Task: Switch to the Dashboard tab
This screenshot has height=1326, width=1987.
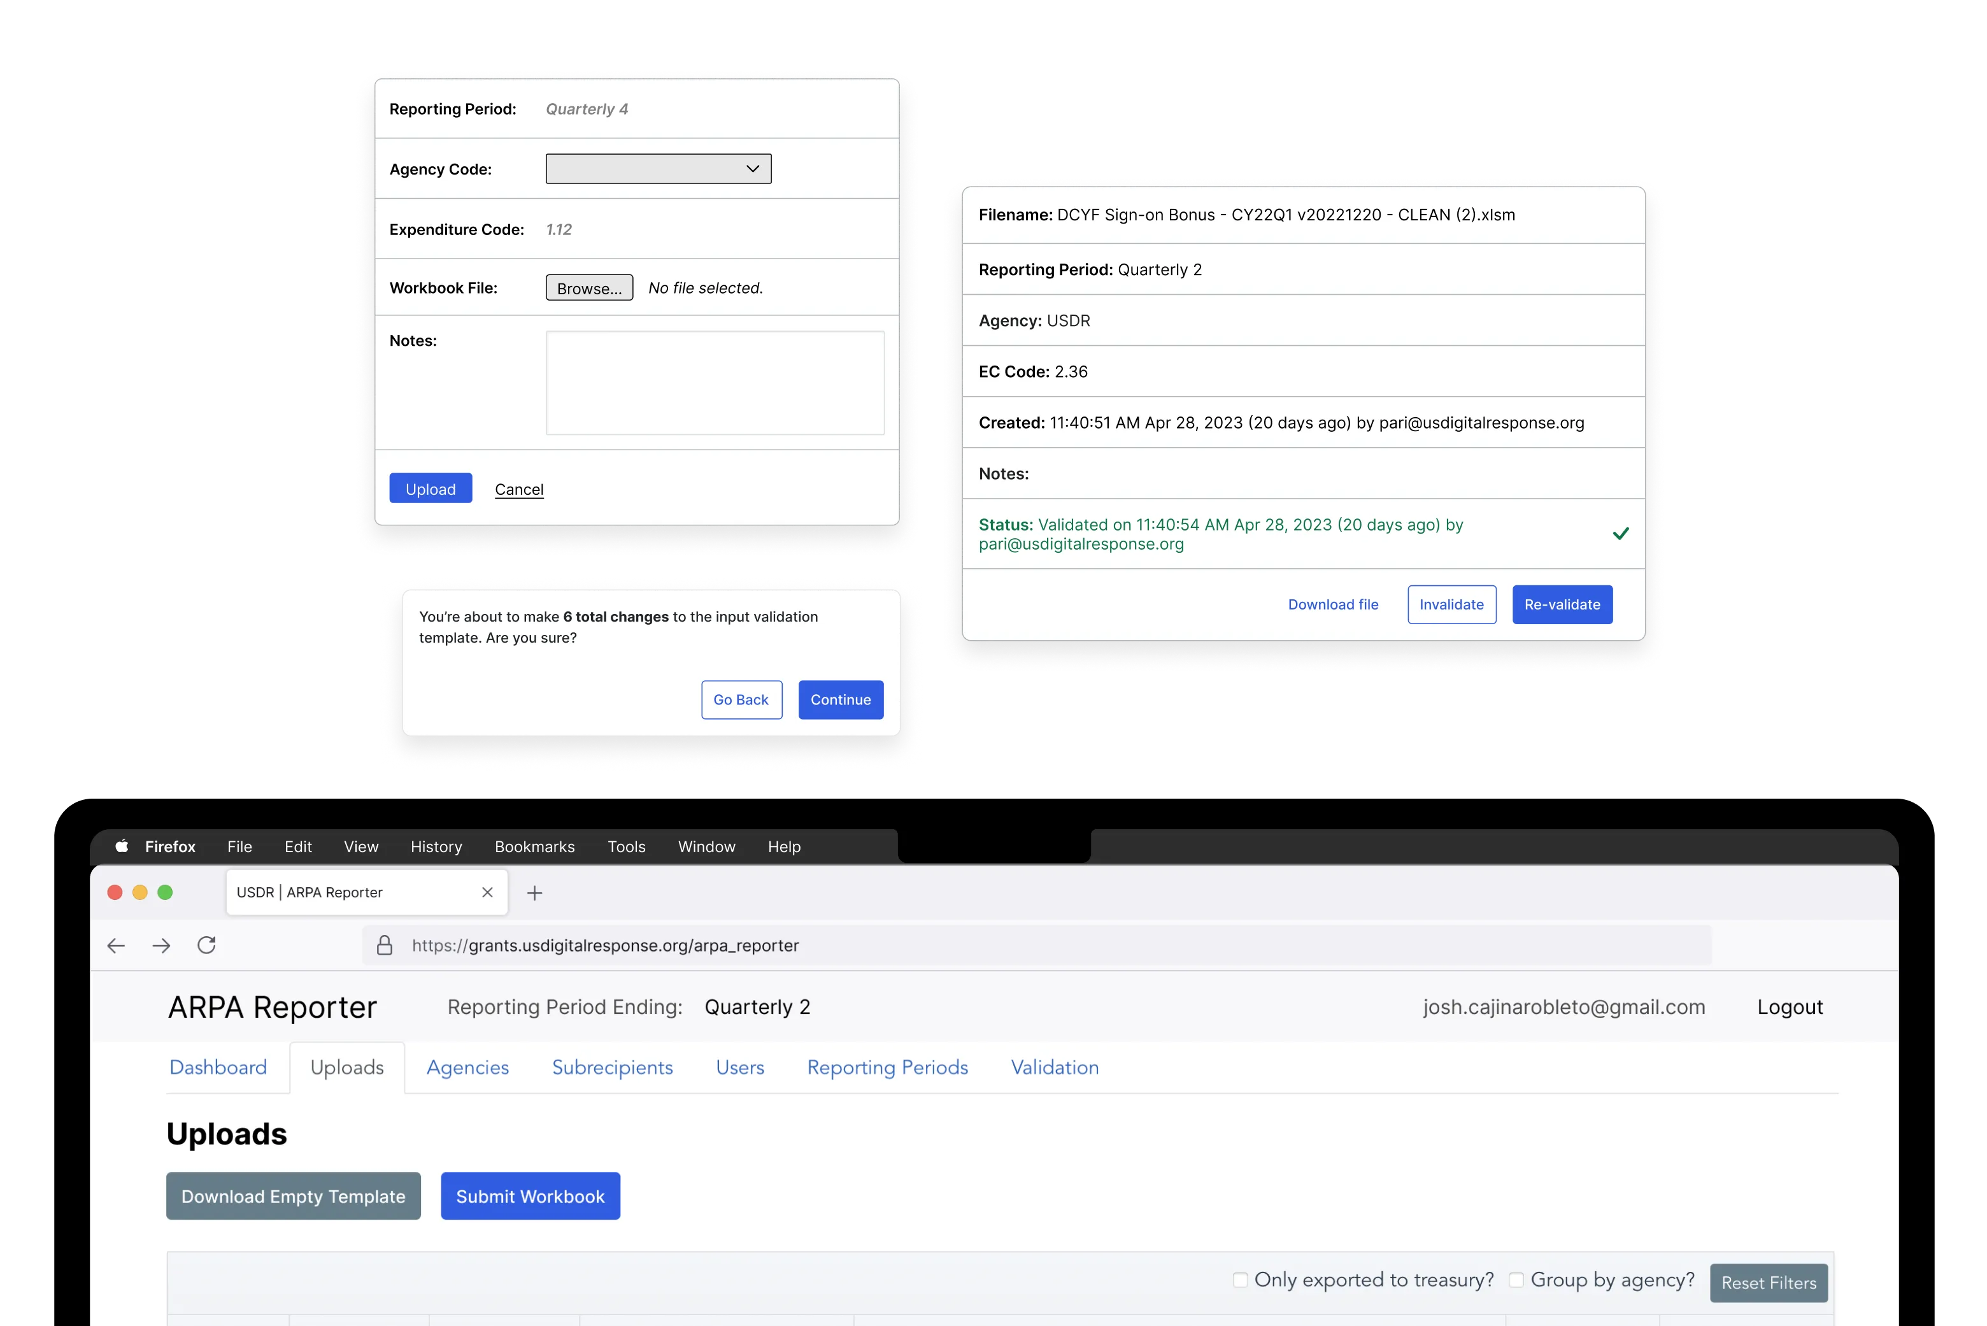Action: (218, 1067)
